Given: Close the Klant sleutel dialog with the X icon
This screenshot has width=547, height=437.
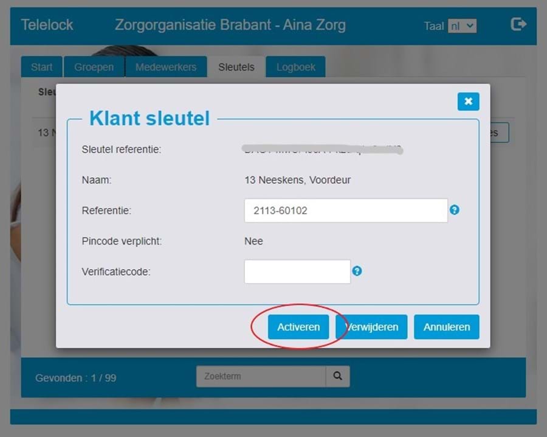Looking at the screenshot, I should (x=468, y=101).
